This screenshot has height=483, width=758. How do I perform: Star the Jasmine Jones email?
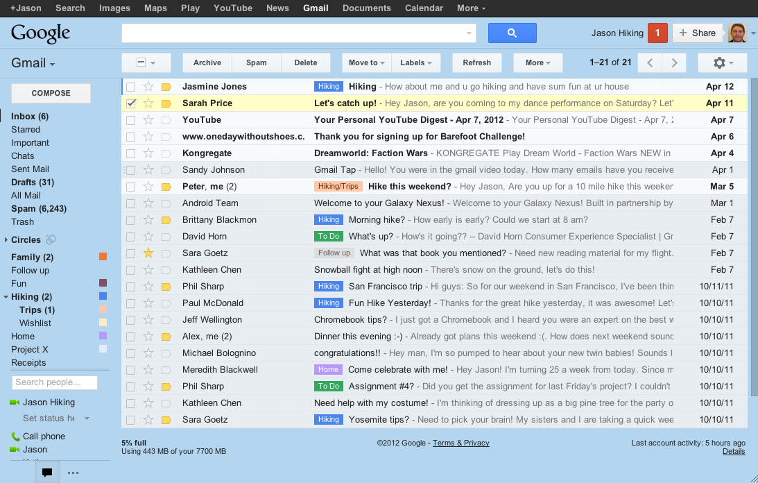point(148,87)
